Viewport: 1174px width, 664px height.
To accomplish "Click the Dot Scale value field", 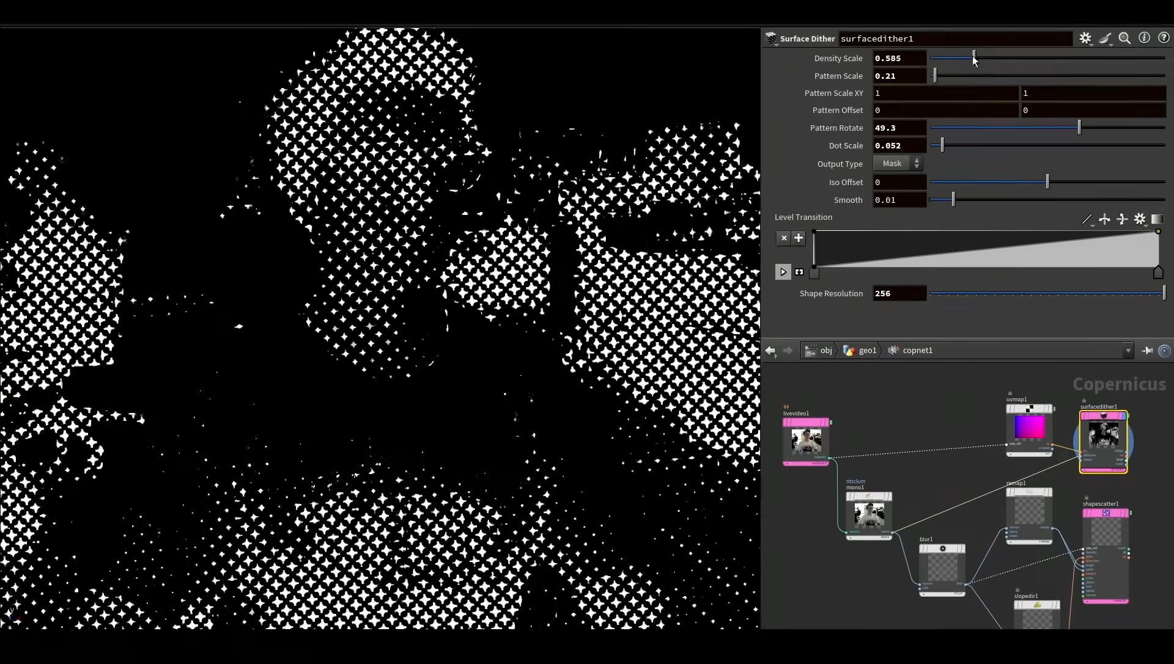I will (899, 145).
